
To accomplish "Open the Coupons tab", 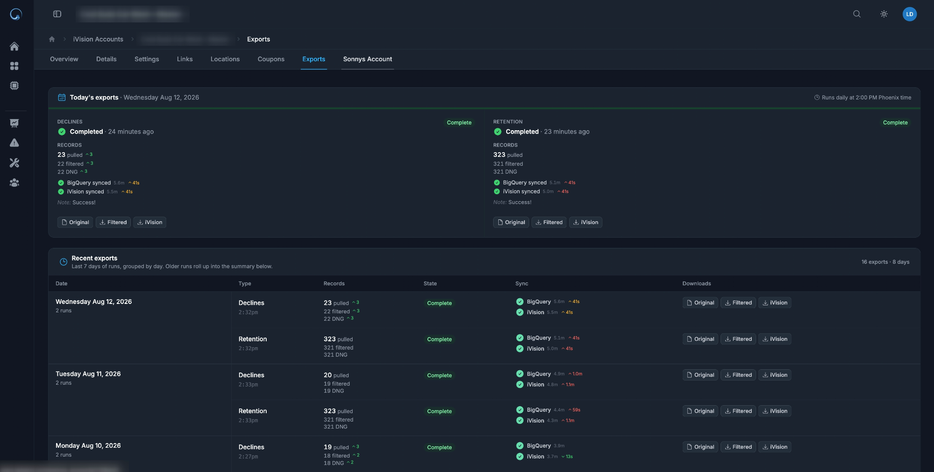I will (x=271, y=59).
